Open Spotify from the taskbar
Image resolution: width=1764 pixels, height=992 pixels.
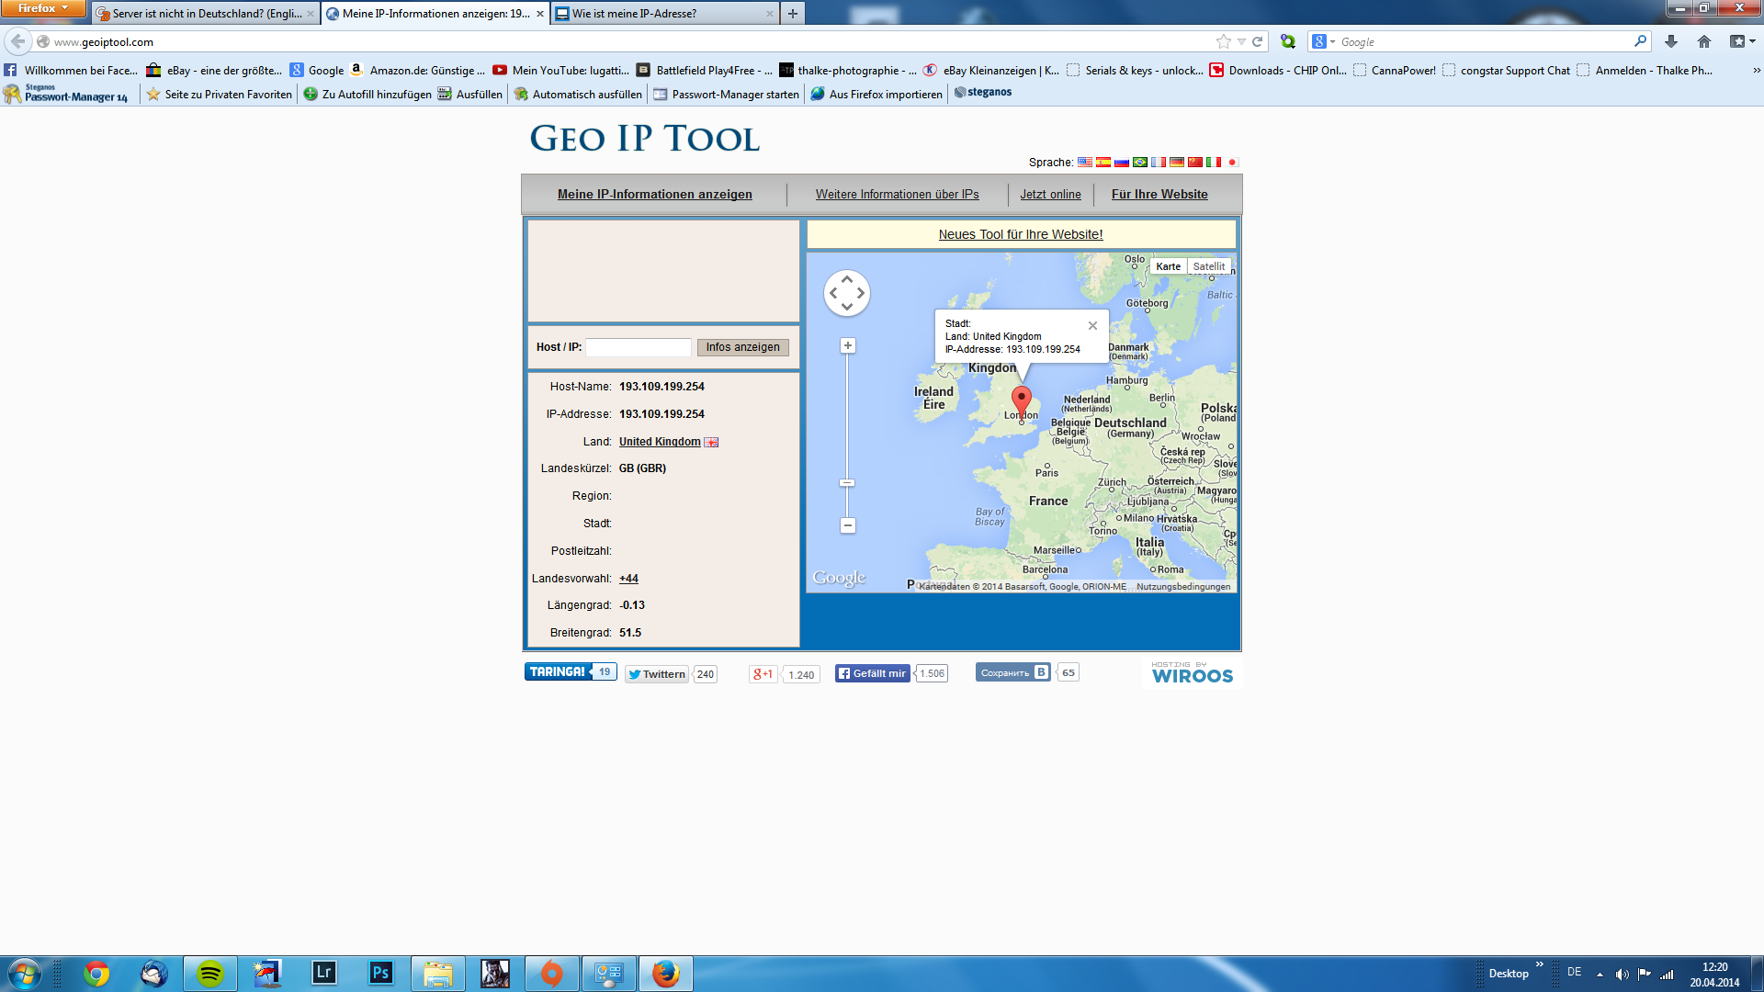point(210,973)
